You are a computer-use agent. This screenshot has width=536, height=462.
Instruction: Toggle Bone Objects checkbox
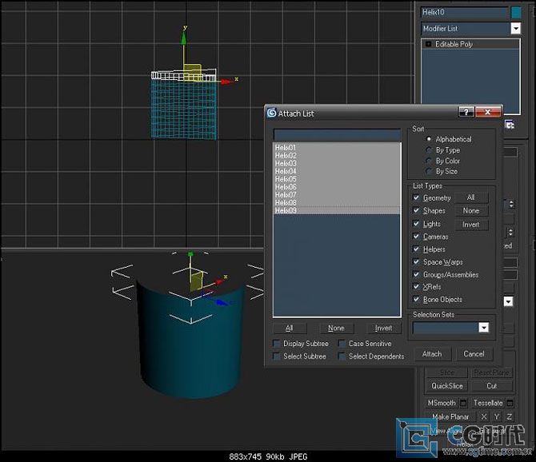[x=416, y=299]
